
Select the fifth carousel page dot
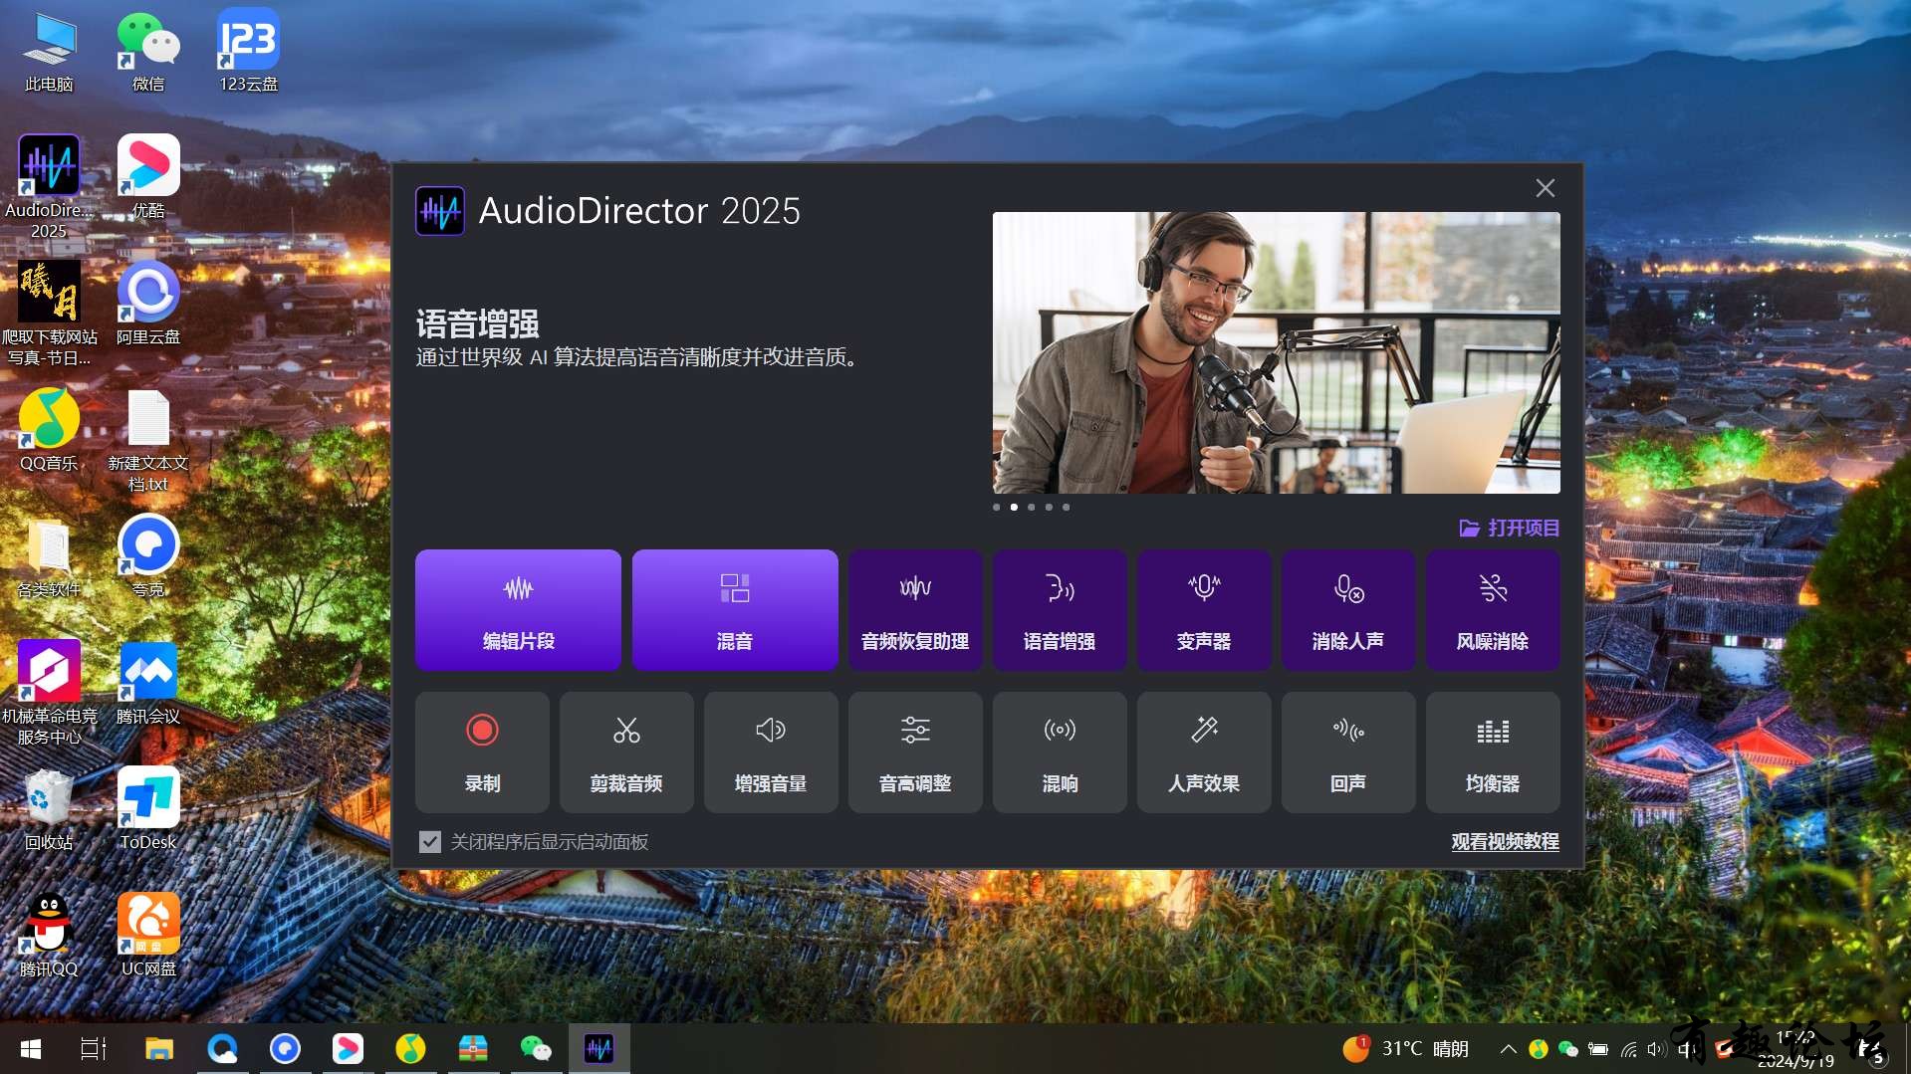pos(1067,508)
